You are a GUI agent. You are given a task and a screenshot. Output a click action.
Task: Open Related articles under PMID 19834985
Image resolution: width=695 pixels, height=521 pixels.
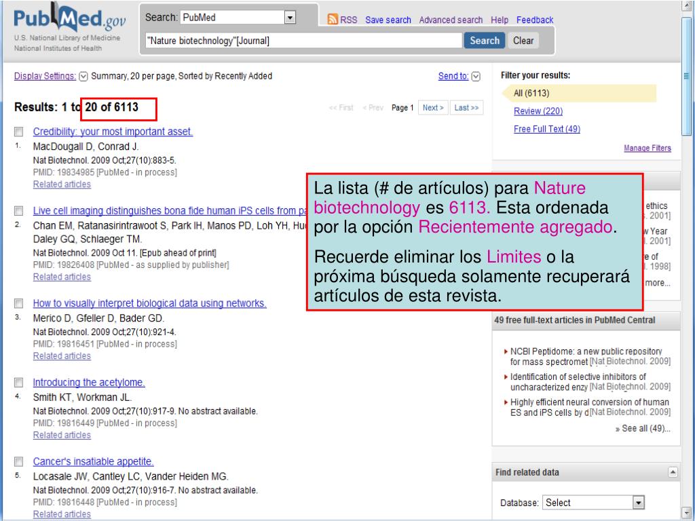pyautogui.click(x=62, y=185)
